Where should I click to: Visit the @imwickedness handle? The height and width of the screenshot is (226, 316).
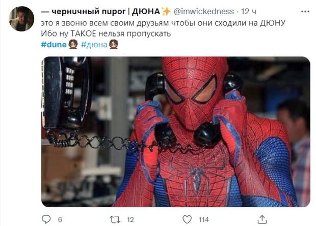coord(203,12)
